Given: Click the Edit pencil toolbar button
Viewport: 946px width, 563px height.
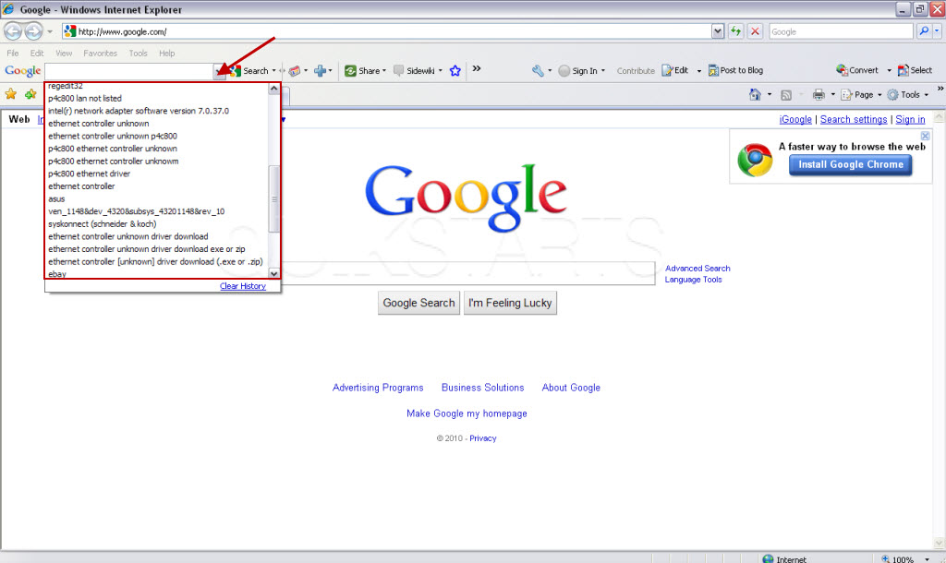Looking at the screenshot, I should coord(675,70).
